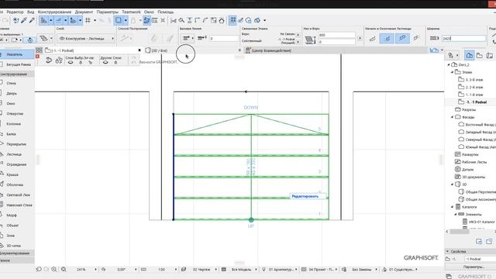This screenshot has width=496, height=279.
Task: Open Разрезы in the navigator
Action: [x=468, y=110]
